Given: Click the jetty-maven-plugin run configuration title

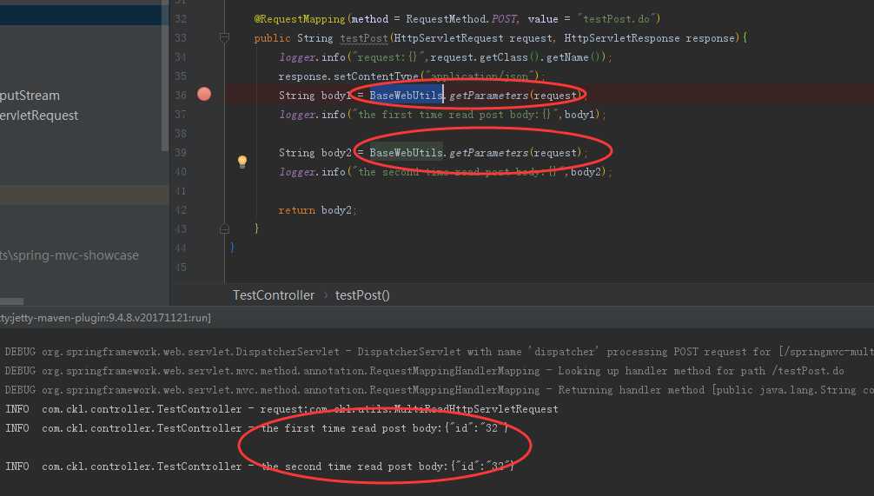Looking at the screenshot, I should (105, 318).
